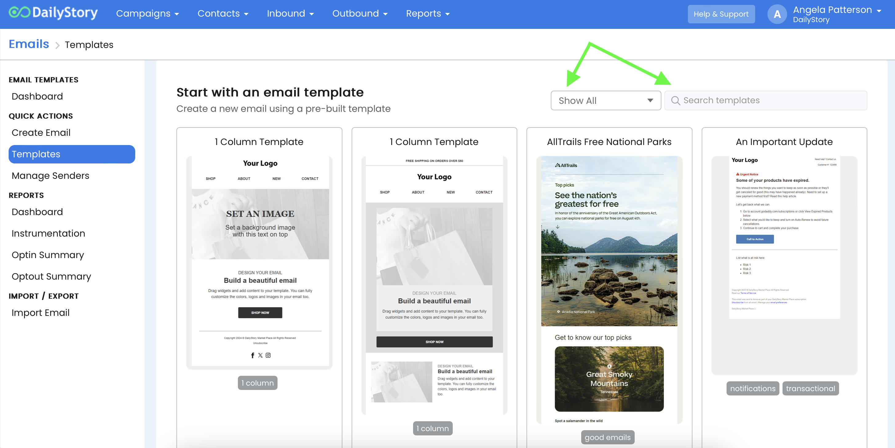Select the An Important Update template
The height and width of the screenshot is (448, 895).
point(784,265)
